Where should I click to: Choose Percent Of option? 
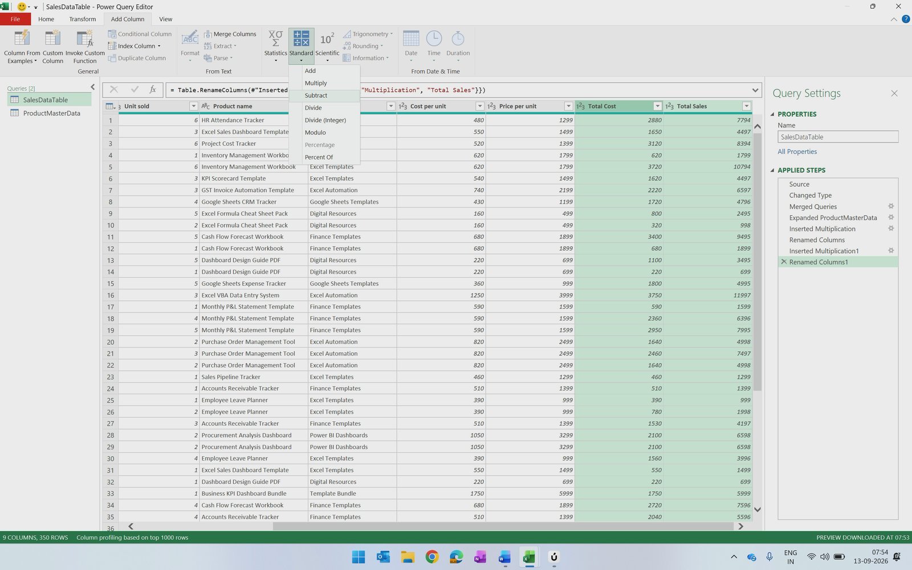[324, 157]
